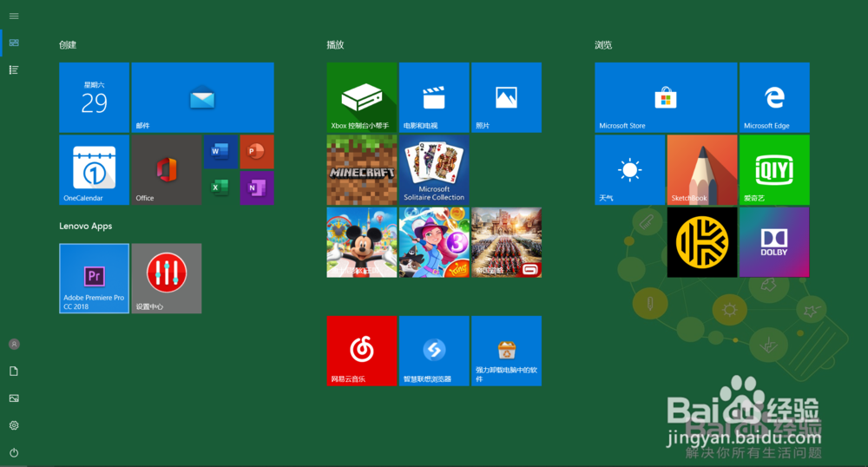
Task: Open the user account icon
Action: point(14,344)
